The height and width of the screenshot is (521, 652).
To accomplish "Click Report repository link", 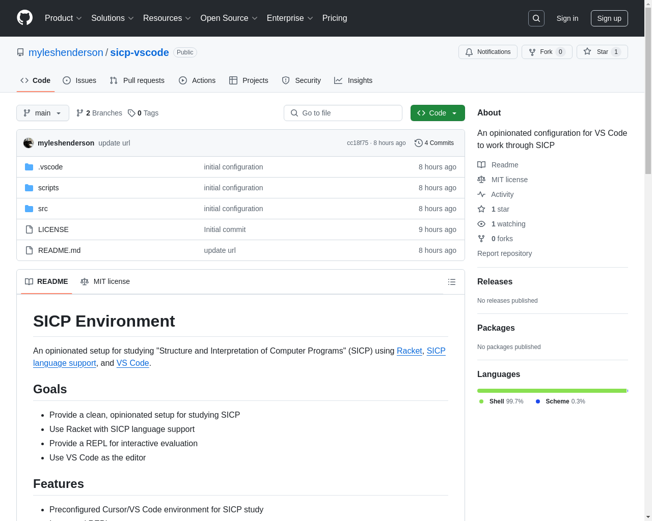I will [x=504, y=253].
